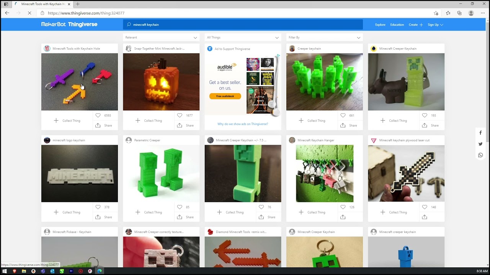The width and height of the screenshot is (490, 275).
Task: Open Windows Start menu
Action: pyautogui.click(x=5, y=271)
